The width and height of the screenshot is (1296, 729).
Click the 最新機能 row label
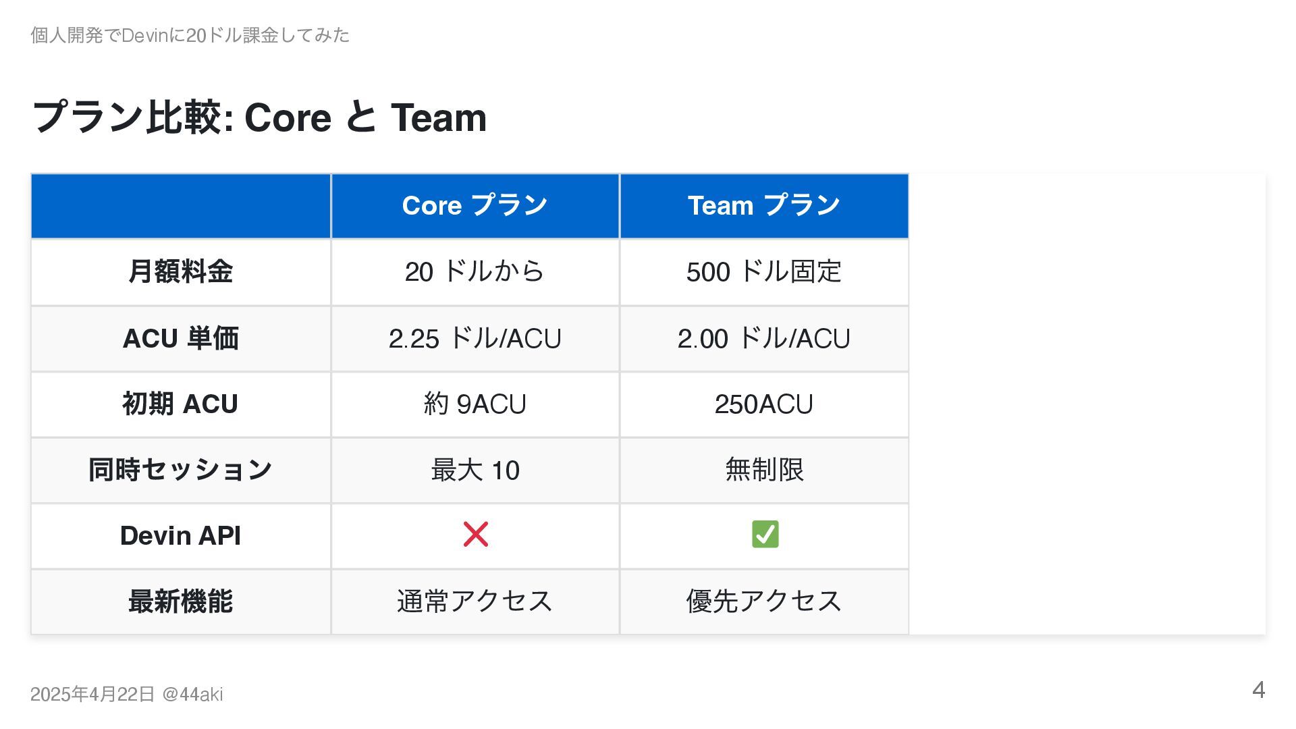[181, 601]
